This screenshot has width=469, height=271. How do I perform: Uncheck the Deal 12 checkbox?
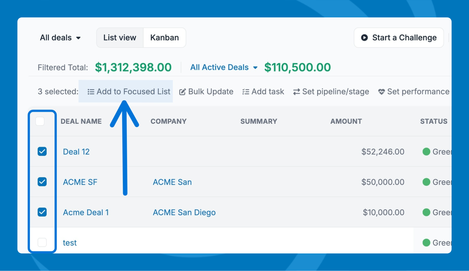click(x=42, y=152)
